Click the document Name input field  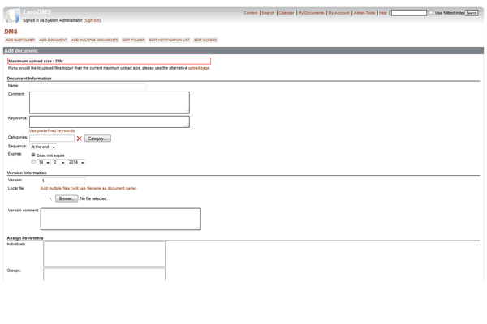88,85
